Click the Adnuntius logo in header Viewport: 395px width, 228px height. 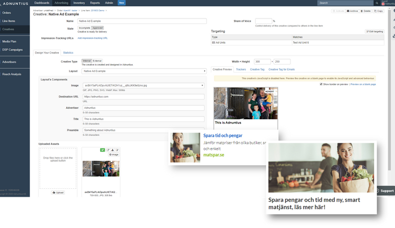pyautogui.click(x=15, y=4)
